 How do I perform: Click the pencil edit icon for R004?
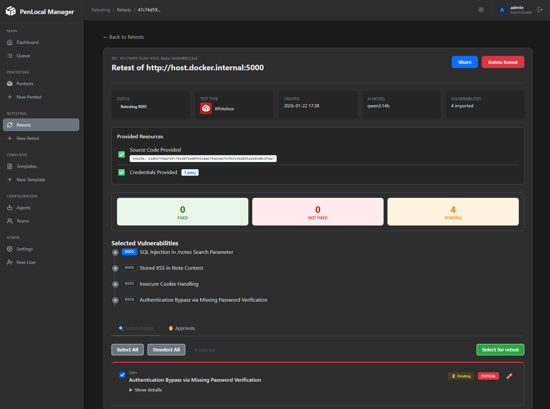pyautogui.click(x=509, y=376)
